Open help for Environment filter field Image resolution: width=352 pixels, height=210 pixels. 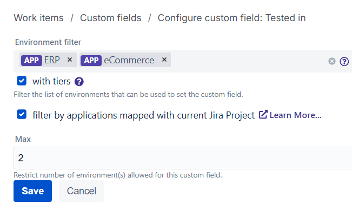tap(344, 61)
